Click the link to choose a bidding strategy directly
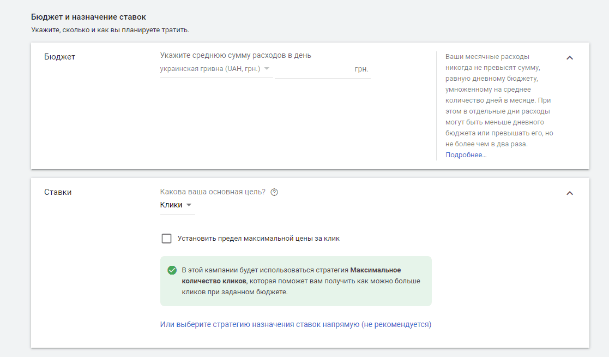 296,324
